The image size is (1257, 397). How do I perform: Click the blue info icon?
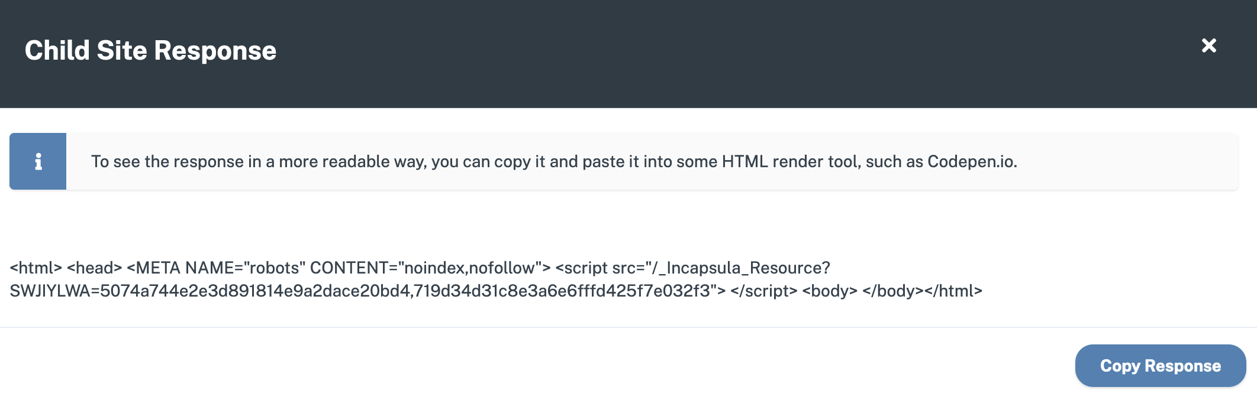coord(38,161)
